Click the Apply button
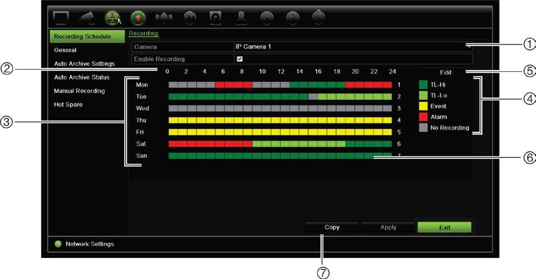Image resolution: width=536 pixels, height=279 pixels. click(388, 227)
